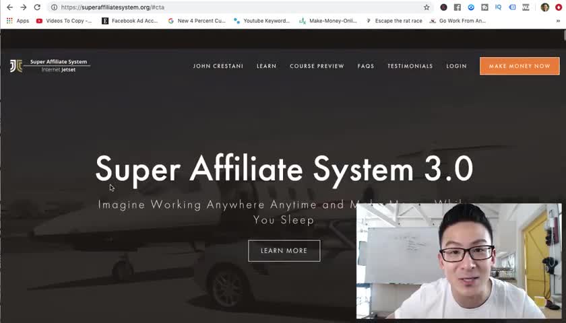
Task: Open TESTIMONIALS nav item
Action: tap(410, 66)
